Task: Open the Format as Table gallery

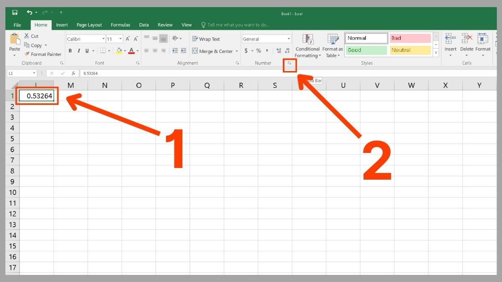Action: click(x=333, y=46)
